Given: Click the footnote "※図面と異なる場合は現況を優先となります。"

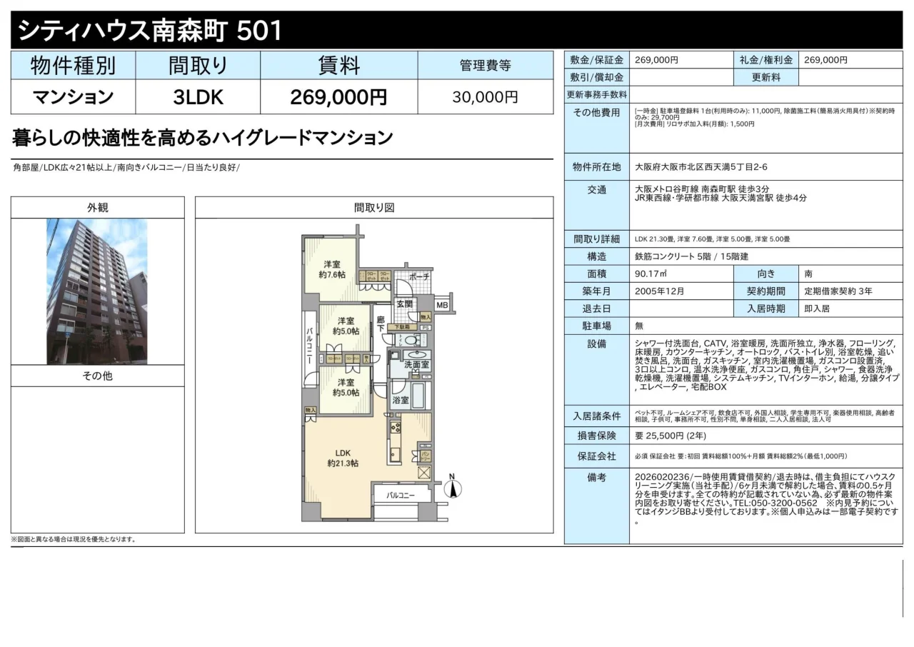Looking at the screenshot, I should coord(74,540).
